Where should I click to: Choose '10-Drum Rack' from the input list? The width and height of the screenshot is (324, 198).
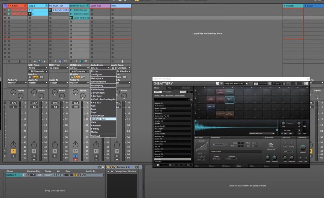coord(98,119)
